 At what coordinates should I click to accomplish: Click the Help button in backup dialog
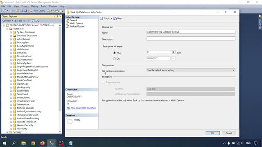coord(117,18)
